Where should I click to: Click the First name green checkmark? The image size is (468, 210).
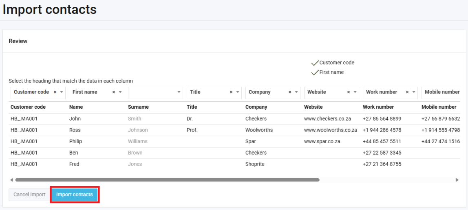pyautogui.click(x=315, y=72)
